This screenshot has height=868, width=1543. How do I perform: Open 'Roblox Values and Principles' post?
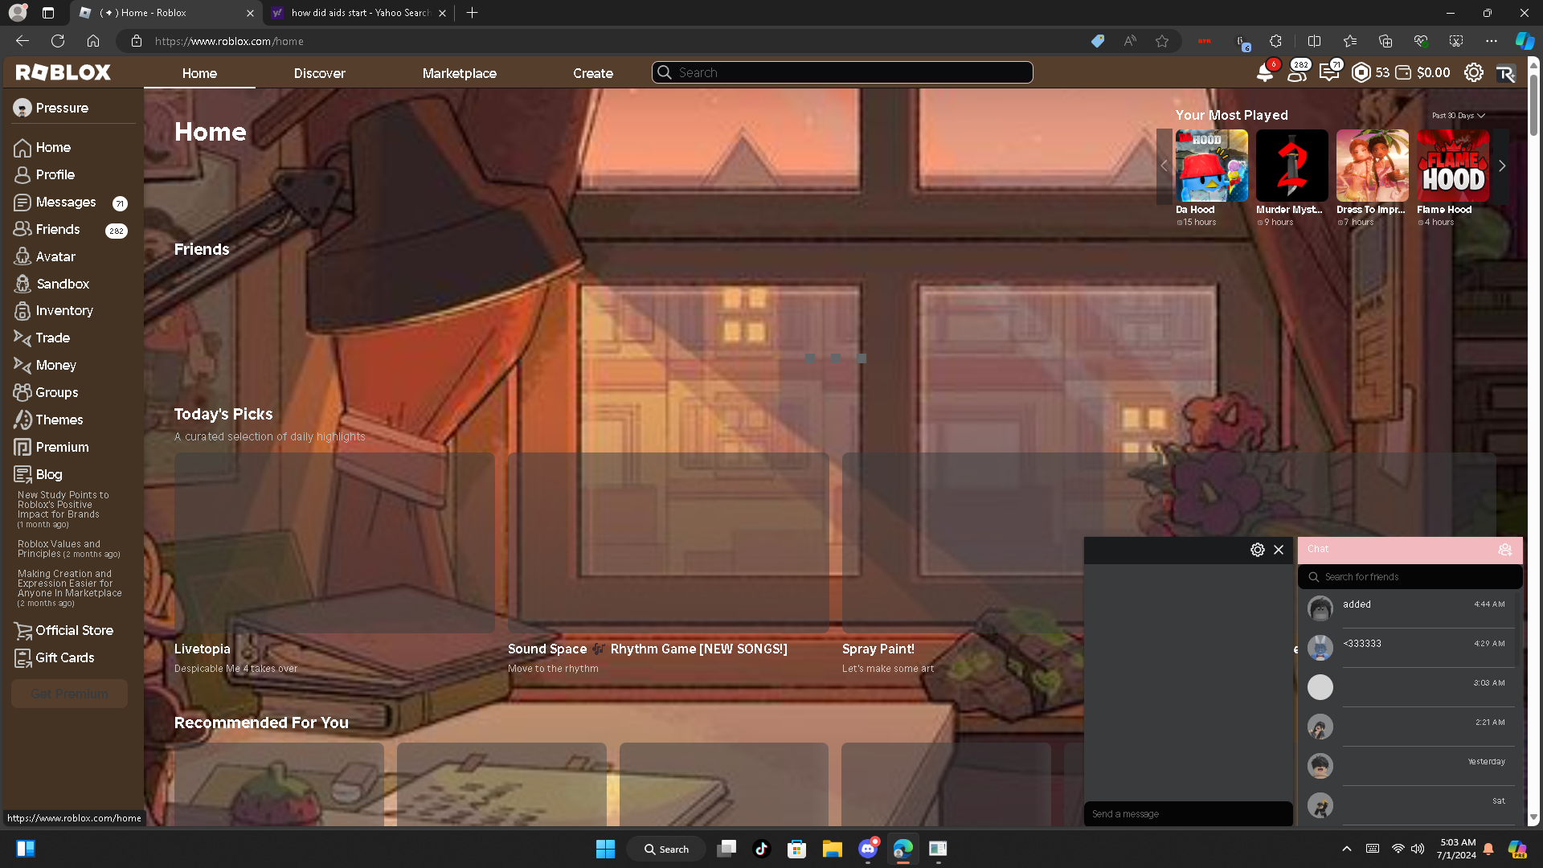(68, 549)
